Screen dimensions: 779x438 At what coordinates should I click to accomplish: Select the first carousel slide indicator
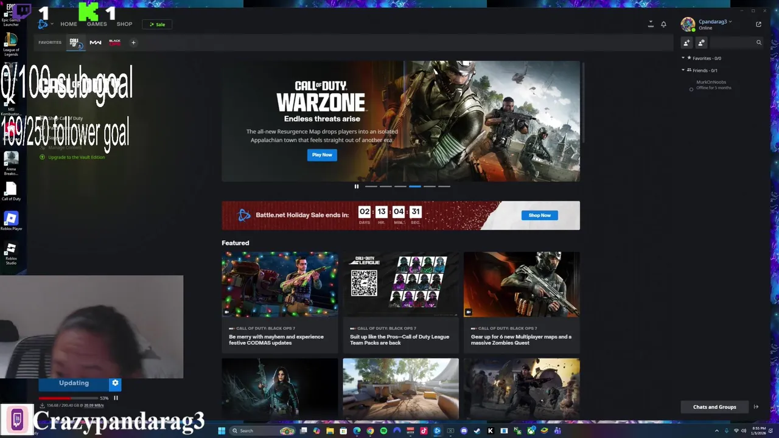click(x=371, y=186)
